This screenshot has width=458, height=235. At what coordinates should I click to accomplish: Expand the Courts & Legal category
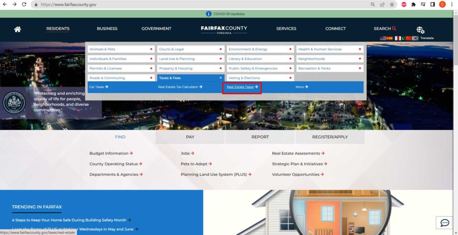click(191, 49)
